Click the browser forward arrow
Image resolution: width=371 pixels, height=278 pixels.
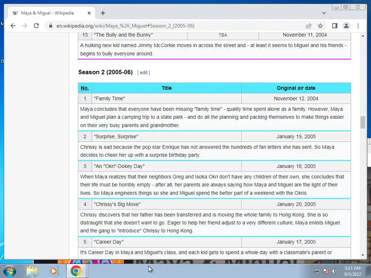click(25, 26)
